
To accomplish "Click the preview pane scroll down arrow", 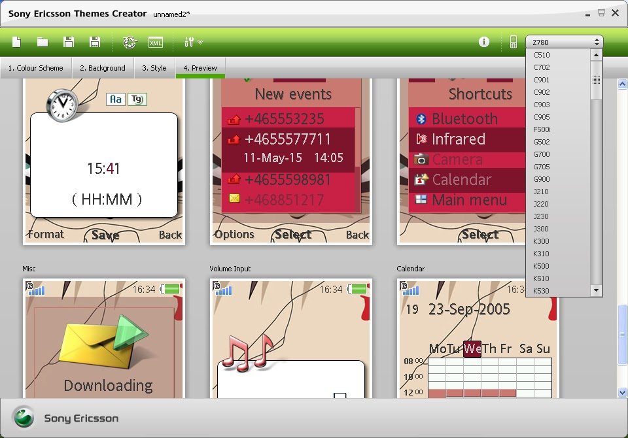I will coord(622,392).
